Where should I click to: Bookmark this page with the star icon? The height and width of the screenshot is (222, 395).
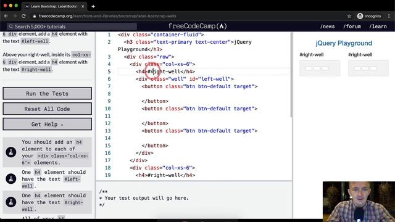[349, 16]
